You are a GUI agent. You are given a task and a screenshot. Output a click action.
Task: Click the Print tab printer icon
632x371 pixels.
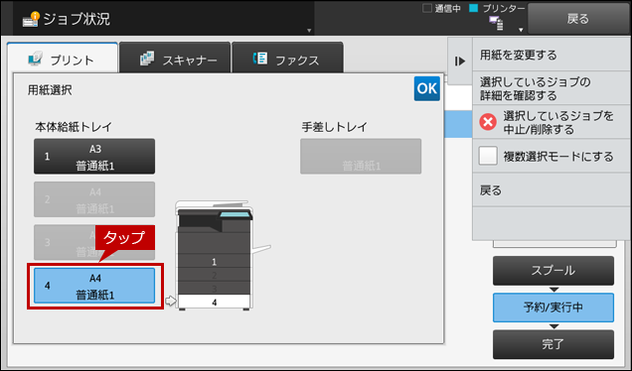(x=36, y=59)
